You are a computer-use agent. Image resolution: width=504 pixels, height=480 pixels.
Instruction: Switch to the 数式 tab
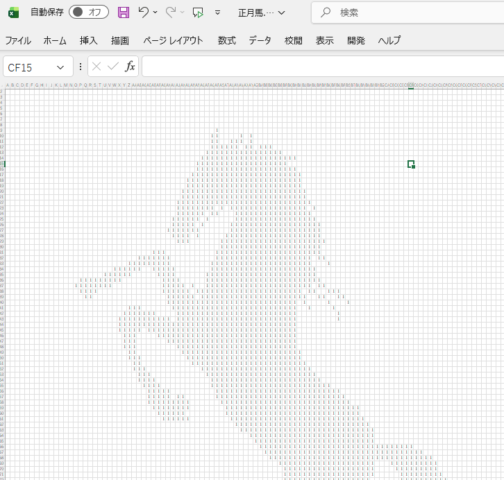pyautogui.click(x=226, y=40)
